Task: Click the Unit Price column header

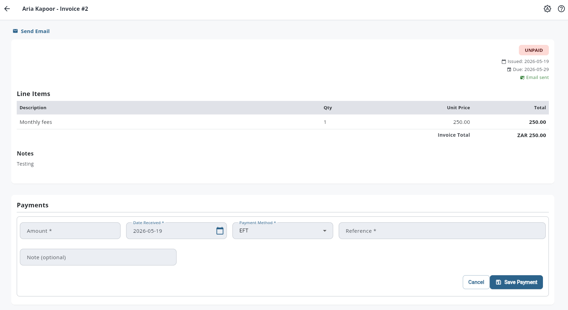Action: coord(458,108)
